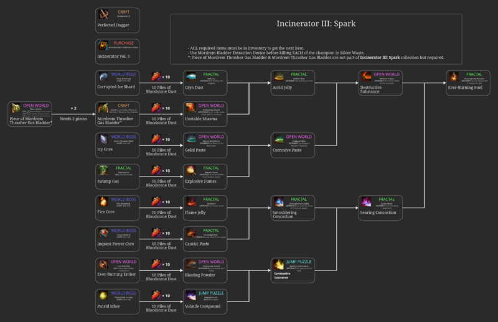Click the 'Ever-Burning Fuel' label
The image size is (498, 322).
(465, 87)
